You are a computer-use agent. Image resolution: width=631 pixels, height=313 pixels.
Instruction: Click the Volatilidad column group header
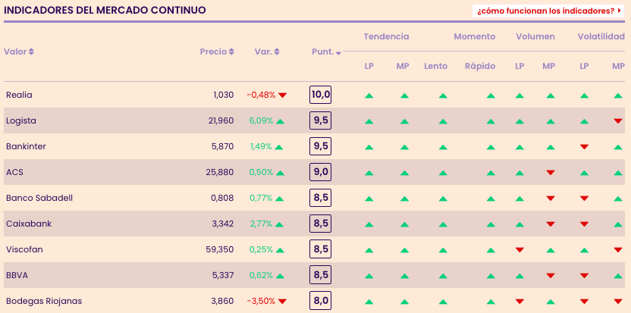coord(601,36)
